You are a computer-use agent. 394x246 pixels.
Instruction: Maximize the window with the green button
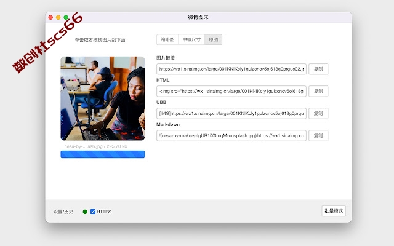pos(66,17)
